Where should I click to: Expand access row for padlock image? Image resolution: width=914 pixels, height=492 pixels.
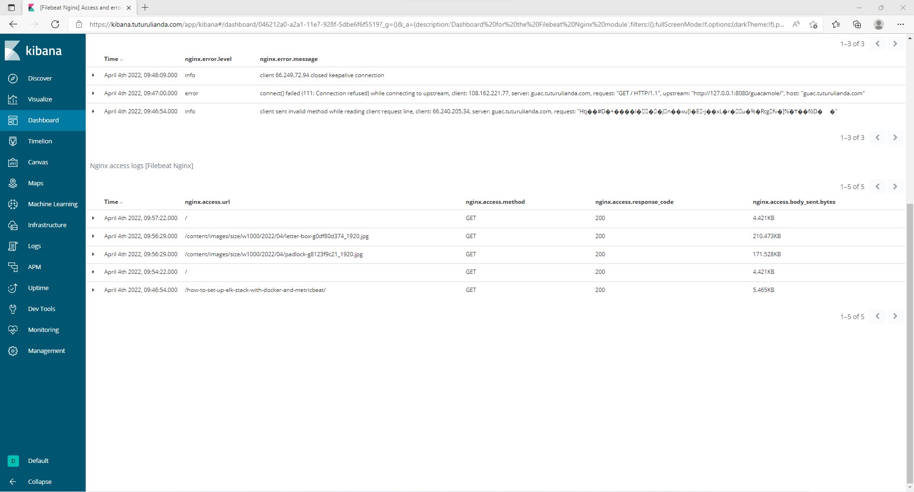(93, 254)
